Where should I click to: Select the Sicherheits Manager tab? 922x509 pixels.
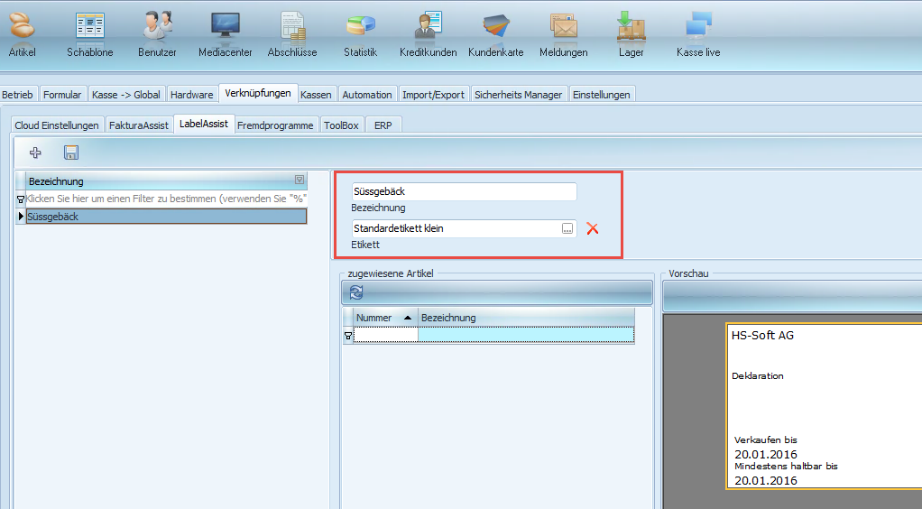[518, 95]
